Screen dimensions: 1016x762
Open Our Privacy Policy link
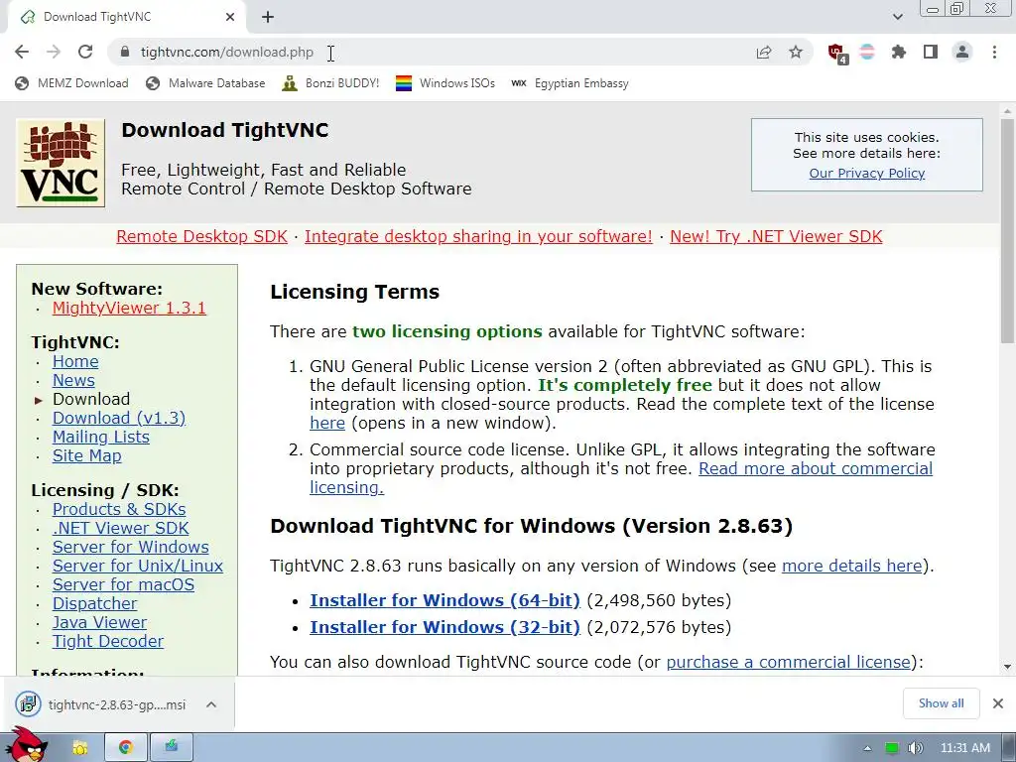click(x=866, y=173)
